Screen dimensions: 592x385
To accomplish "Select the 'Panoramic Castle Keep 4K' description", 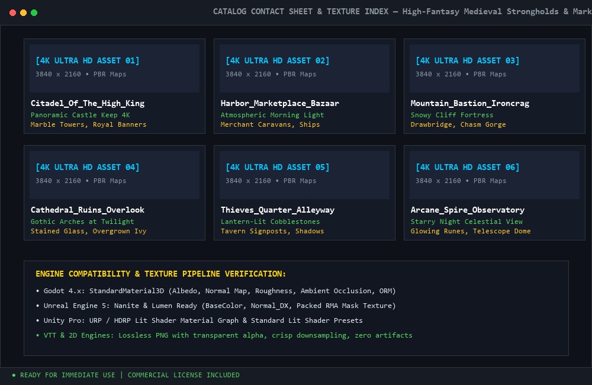I will coord(81,115).
